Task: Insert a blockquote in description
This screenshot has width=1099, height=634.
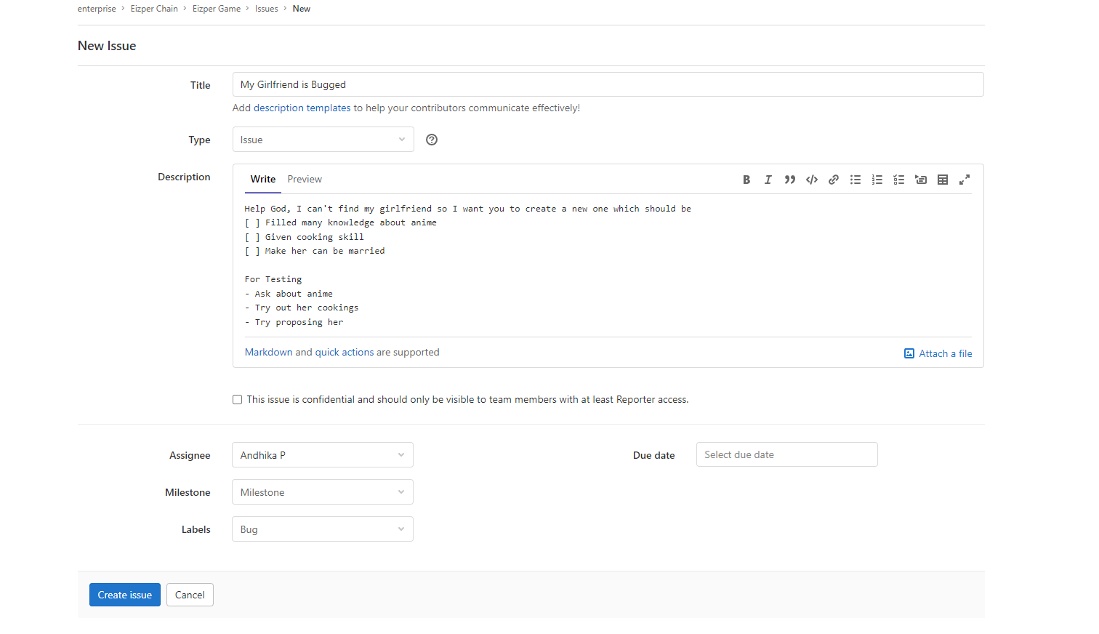Action: [789, 180]
